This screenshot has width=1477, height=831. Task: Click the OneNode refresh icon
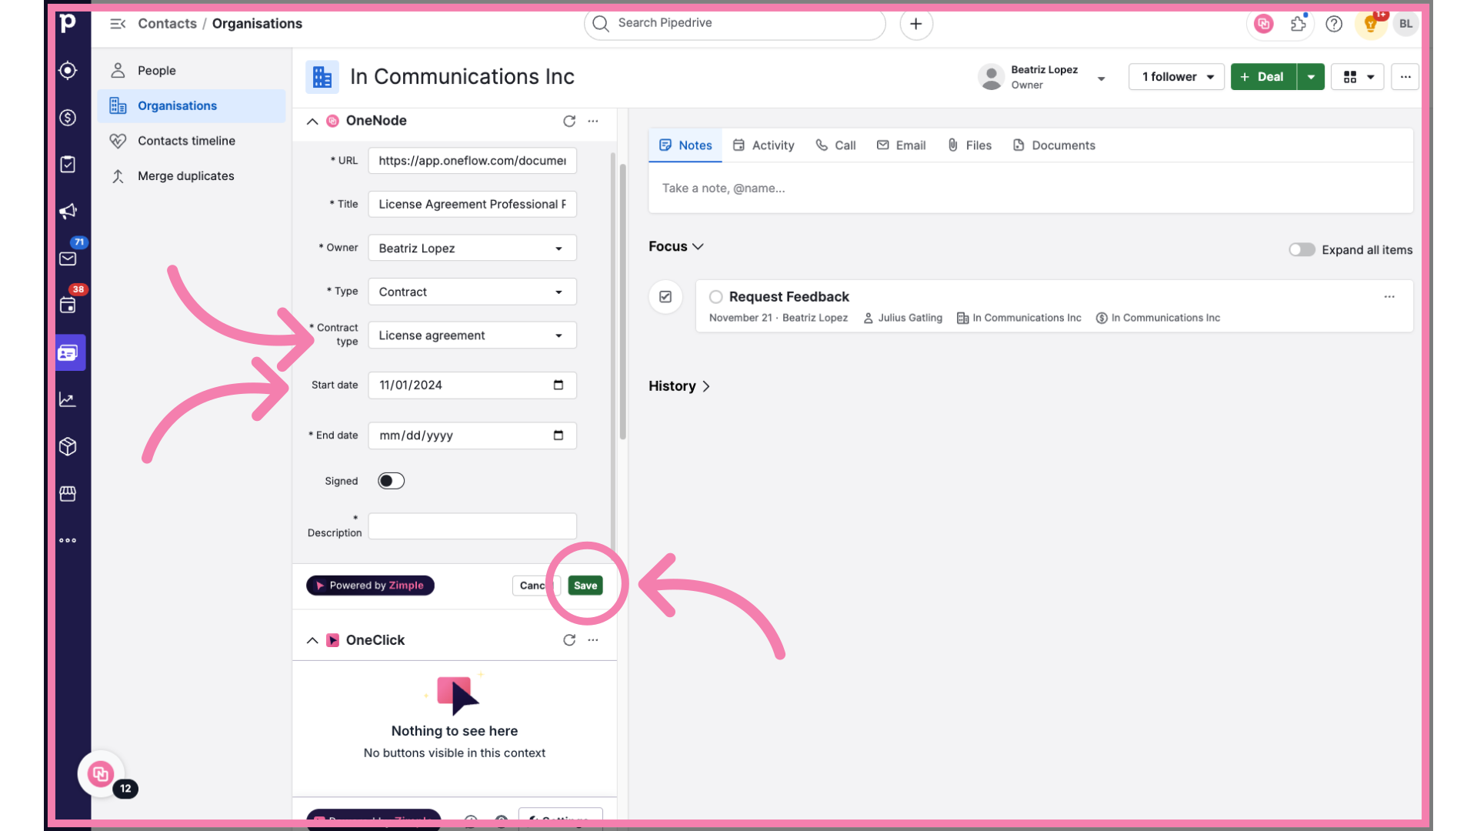click(x=569, y=121)
